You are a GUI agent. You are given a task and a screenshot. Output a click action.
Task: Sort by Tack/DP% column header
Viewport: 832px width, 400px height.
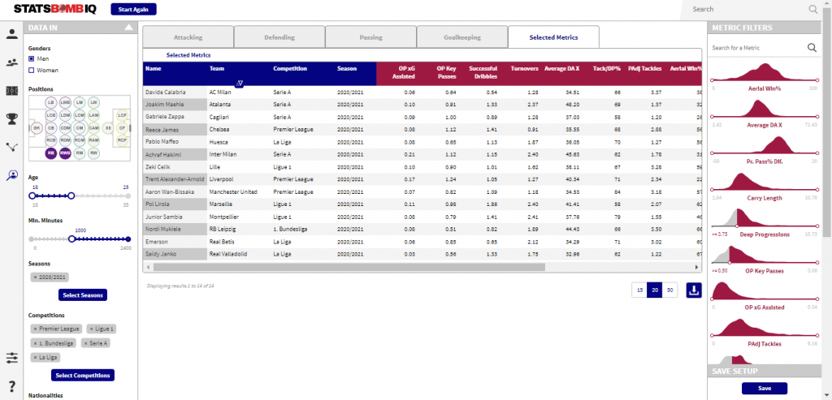pos(606,69)
